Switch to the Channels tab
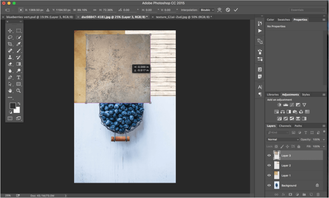The height and width of the screenshot is (198, 329). (285, 126)
